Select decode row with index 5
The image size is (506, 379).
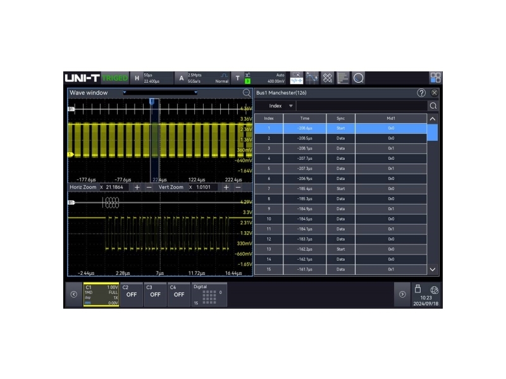point(341,169)
